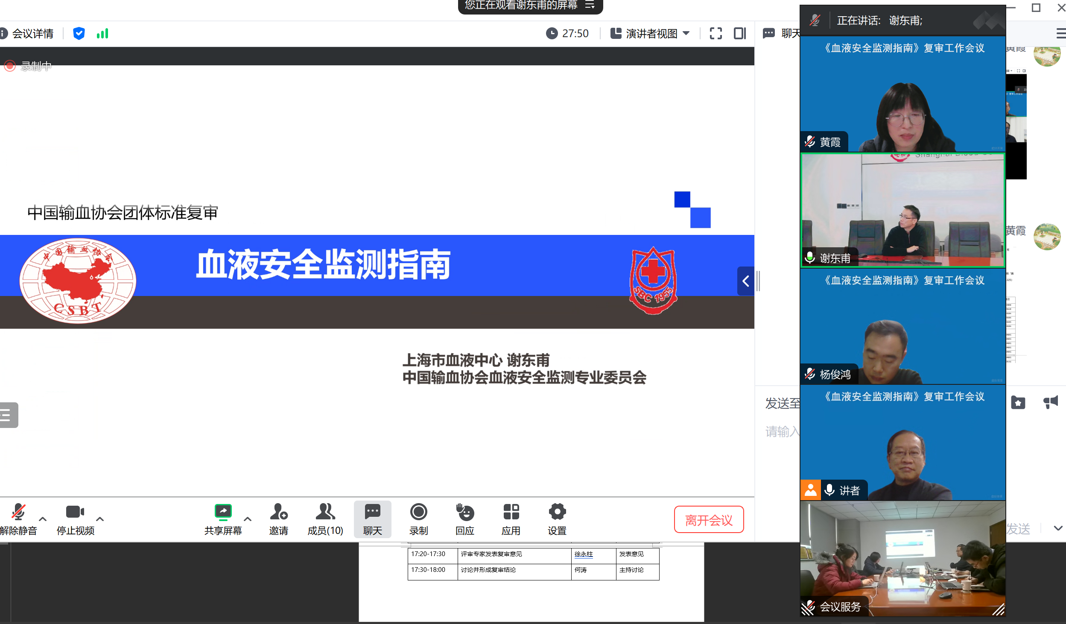
Task: View network signal strength bars
Action: click(x=102, y=33)
